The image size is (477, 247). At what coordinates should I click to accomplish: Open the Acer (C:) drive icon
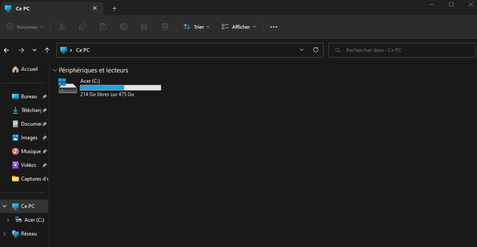tap(67, 86)
